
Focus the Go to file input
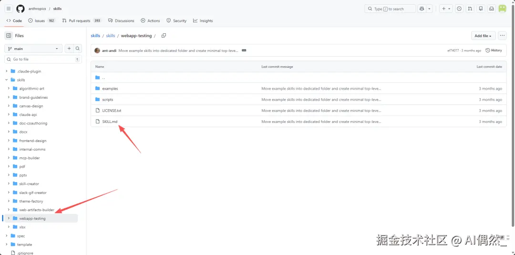click(x=43, y=60)
